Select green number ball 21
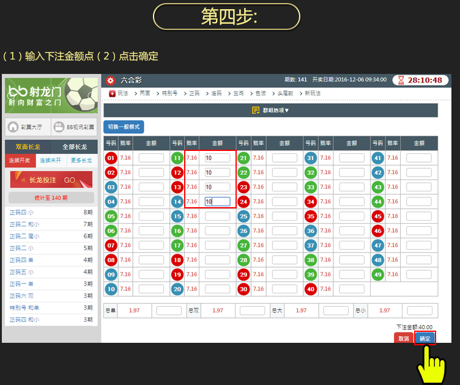 pos(244,158)
